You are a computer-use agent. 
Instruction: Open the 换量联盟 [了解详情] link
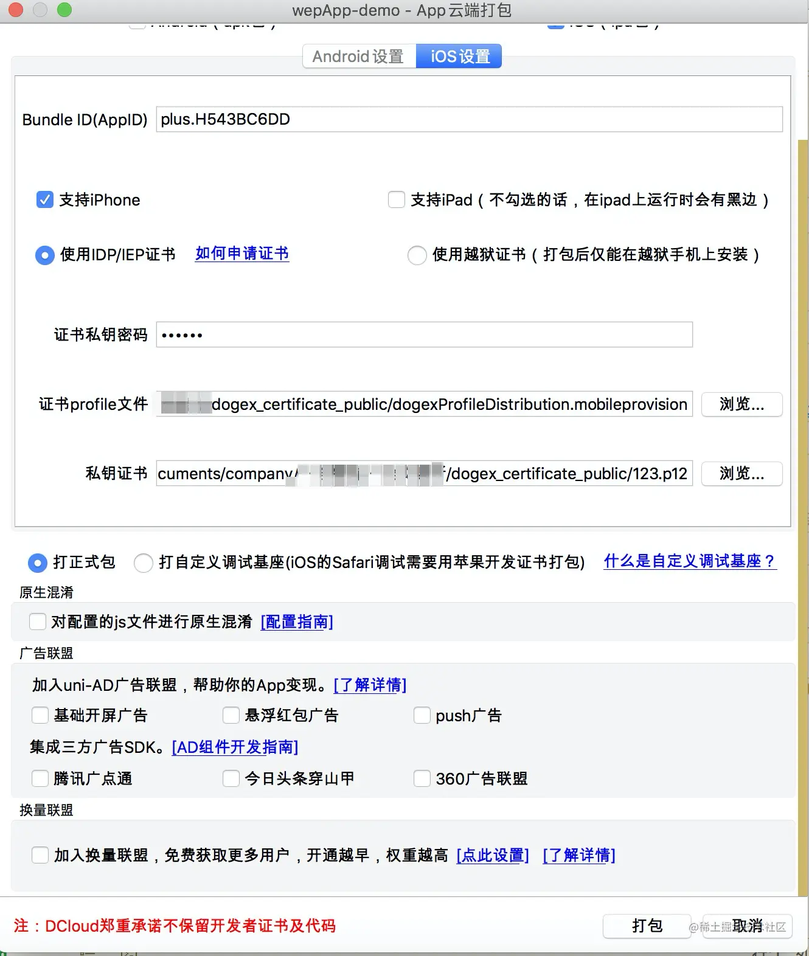[579, 855]
